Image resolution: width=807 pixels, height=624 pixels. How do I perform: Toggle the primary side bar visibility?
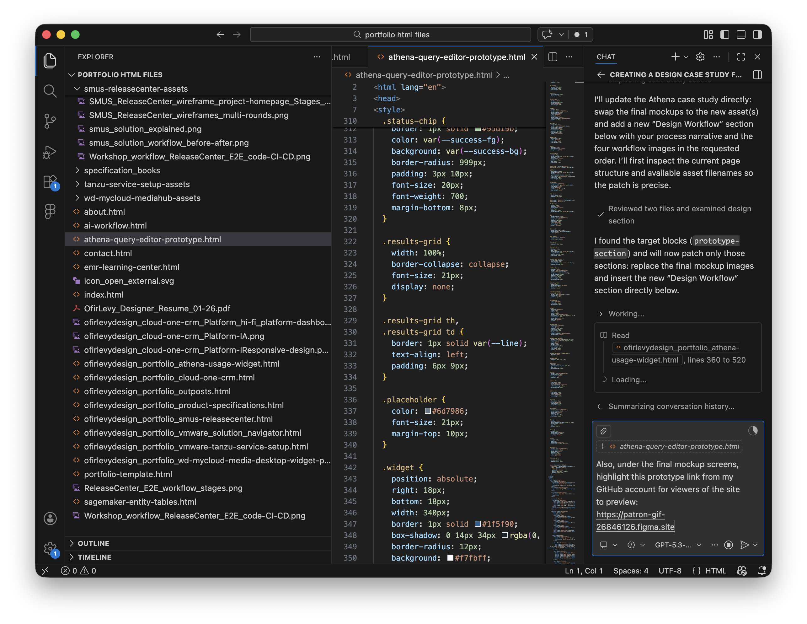(724, 35)
